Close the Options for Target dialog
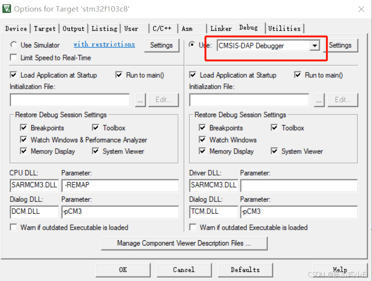The width and height of the screenshot is (372, 281). [361, 9]
